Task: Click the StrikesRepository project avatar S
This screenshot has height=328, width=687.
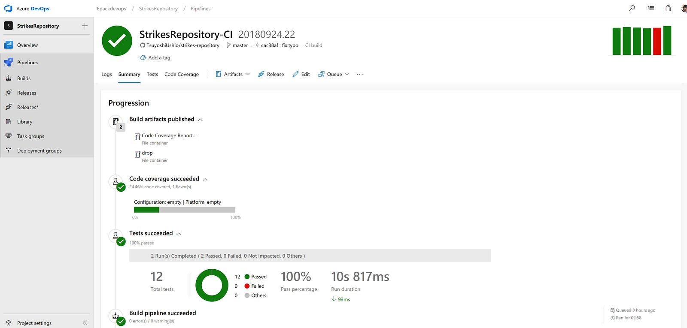Action: click(8, 26)
